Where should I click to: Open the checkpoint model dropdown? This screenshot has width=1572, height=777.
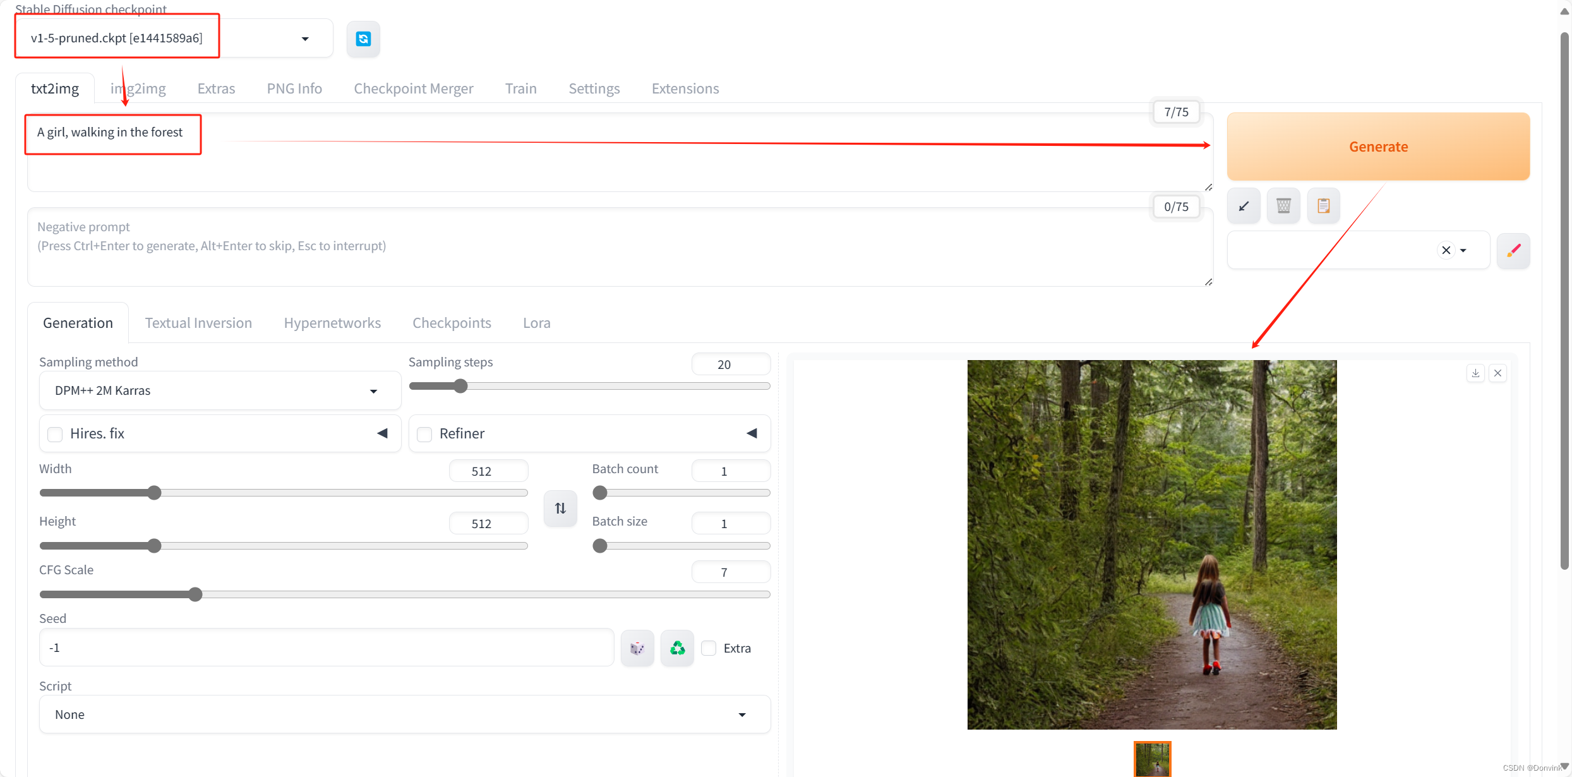click(x=174, y=39)
